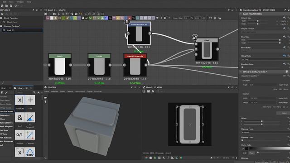This screenshot has height=163, width=290.
Task: Click the filter icon beside library search
Action: 34,92
